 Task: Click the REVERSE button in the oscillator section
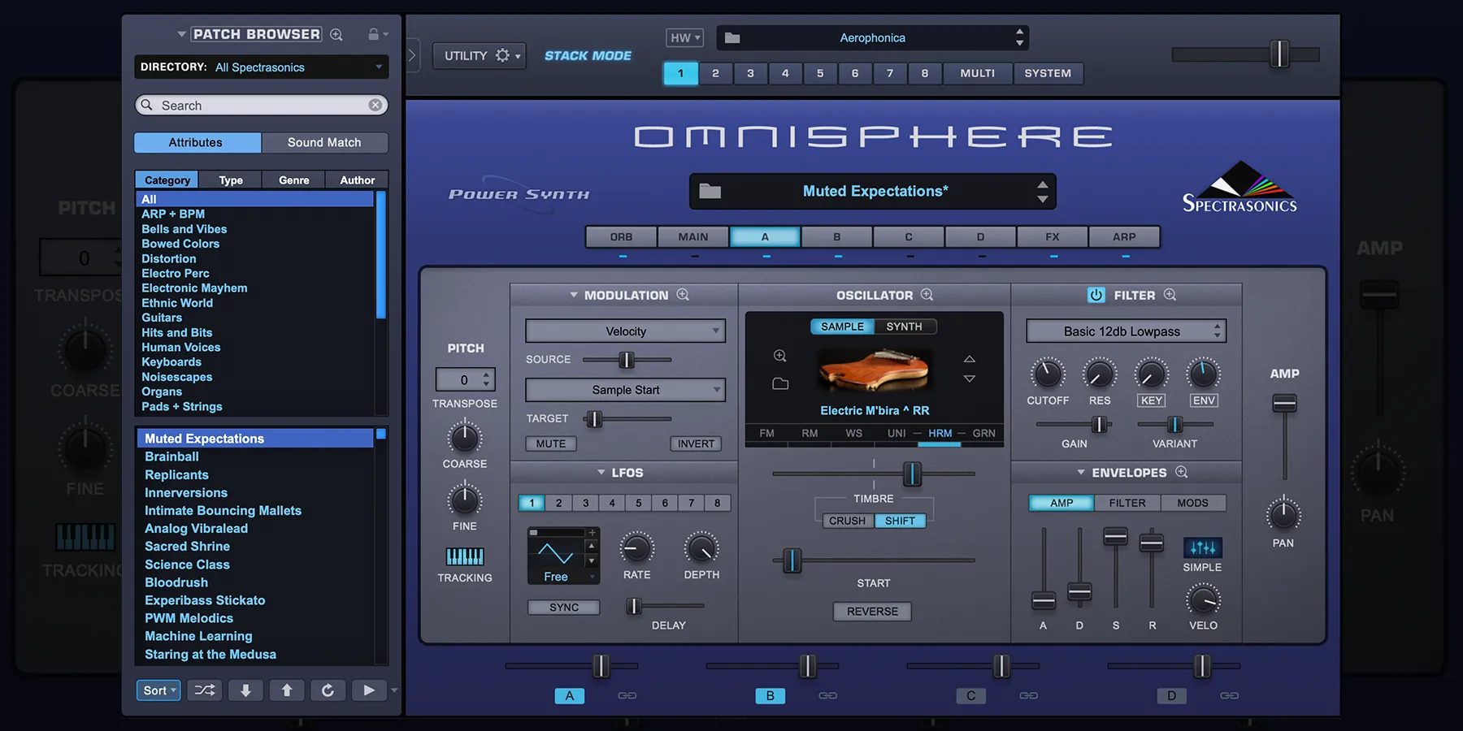[x=872, y=611]
